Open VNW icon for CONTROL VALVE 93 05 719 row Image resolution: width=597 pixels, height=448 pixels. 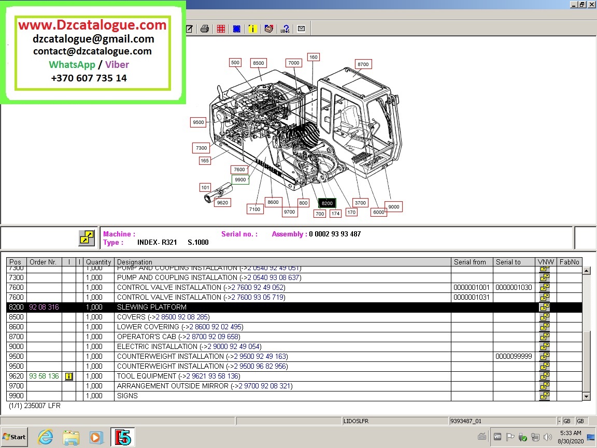[x=545, y=297]
